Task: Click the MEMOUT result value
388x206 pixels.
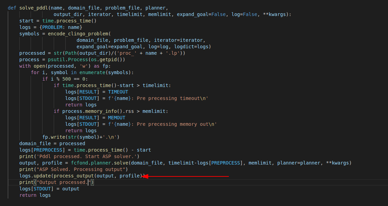Action: point(116,117)
